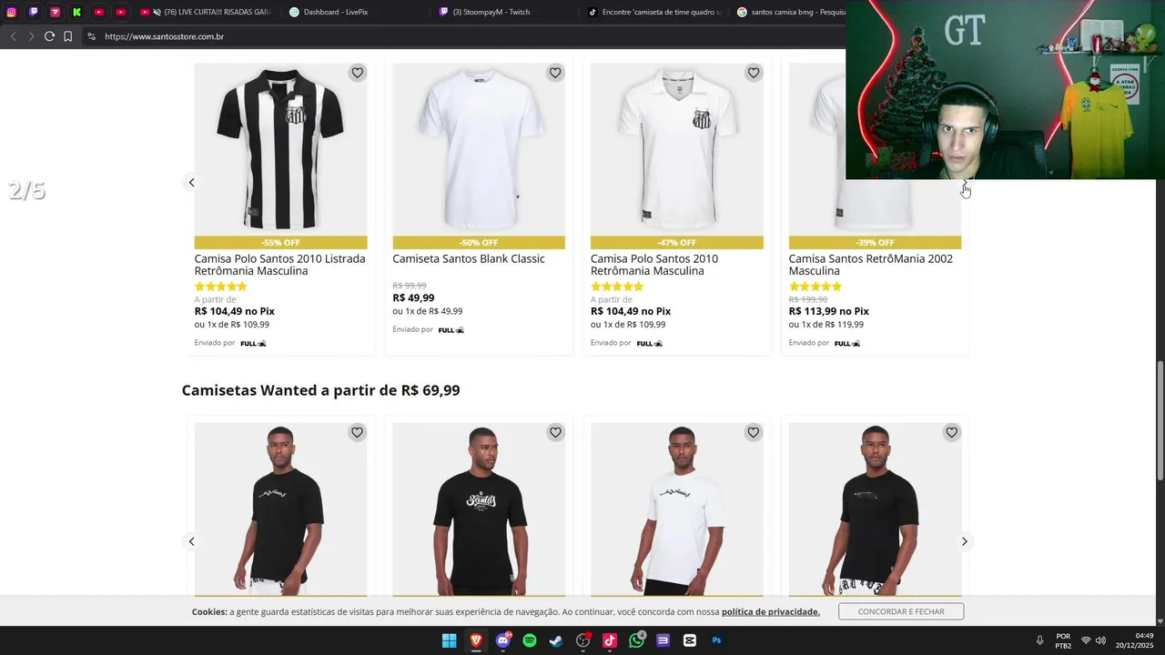Image resolution: width=1165 pixels, height=655 pixels.
Task: Favorite the striped Polo Santos 2010 shirt
Action: tap(357, 73)
